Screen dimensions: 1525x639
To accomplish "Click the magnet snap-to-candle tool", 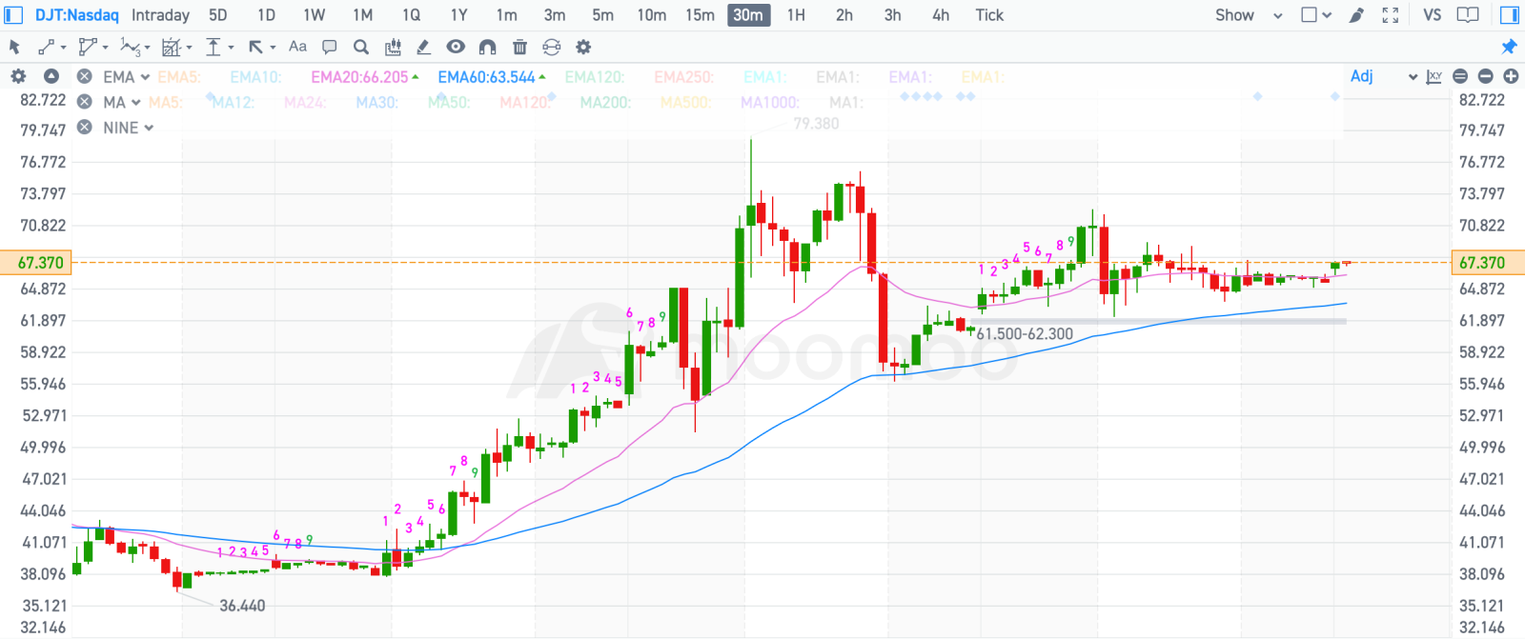I will click(393, 47).
